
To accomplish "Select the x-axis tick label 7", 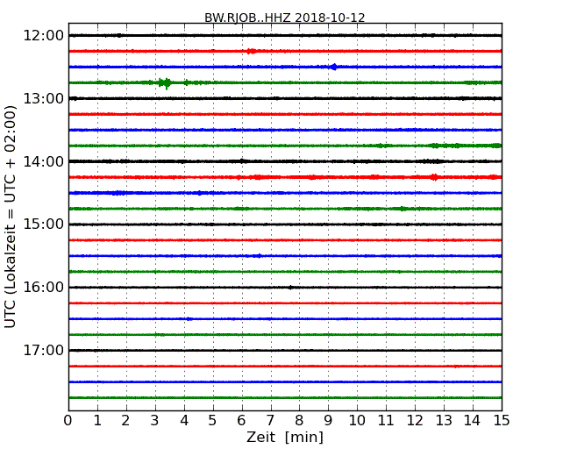I will pos(270,421).
